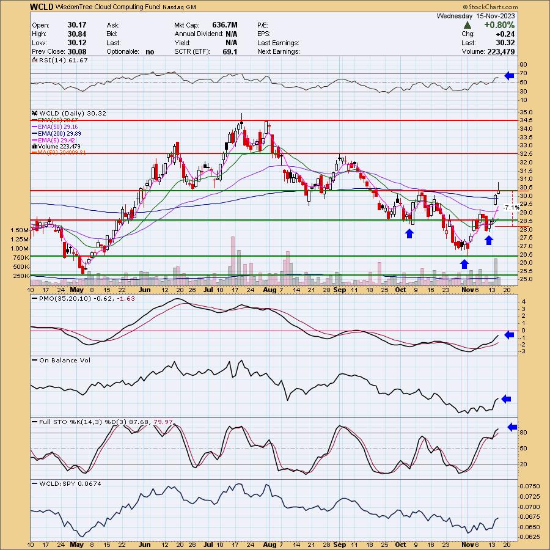Click the WCLD:SPY 0.0674 panel label
Image resolution: width=550 pixels, height=550 pixels.
pyautogui.click(x=70, y=484)
